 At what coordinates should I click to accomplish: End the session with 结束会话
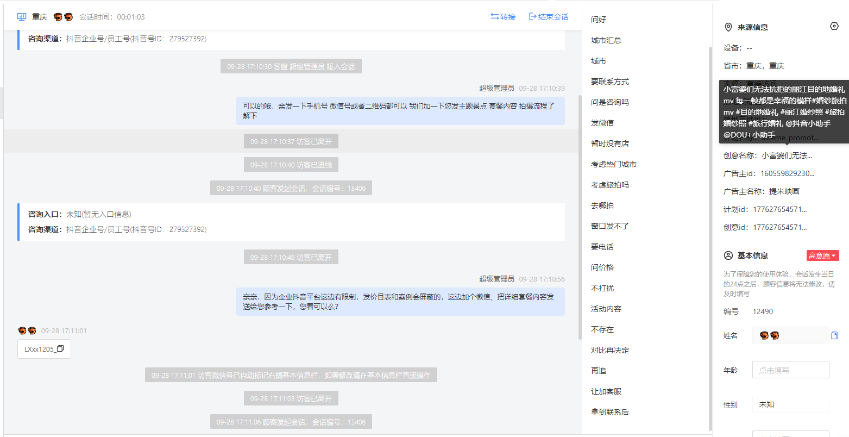pyautogui.click(x=549, y=17)
